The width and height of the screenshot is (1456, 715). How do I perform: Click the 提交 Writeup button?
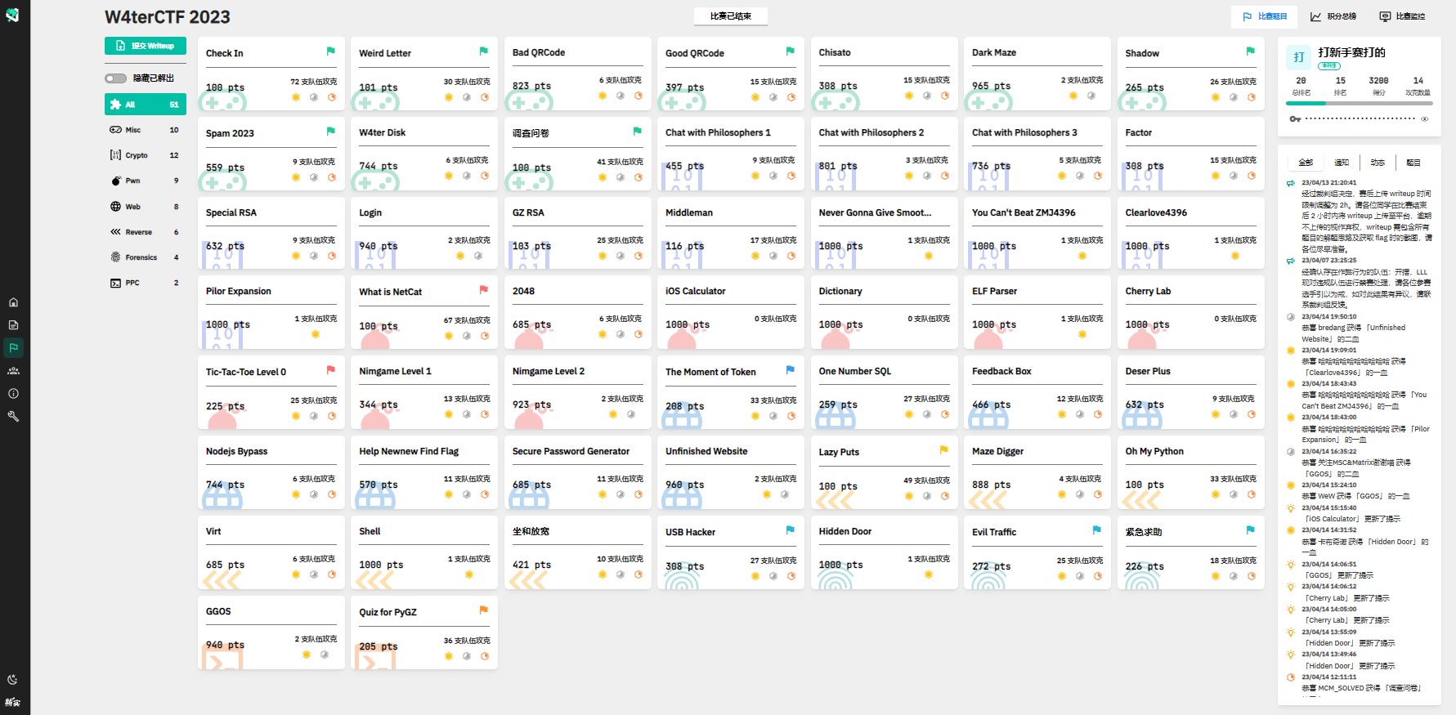[x=146, y=46]
